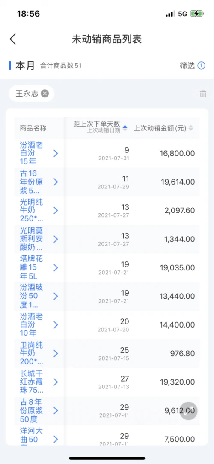Expand chevron for 光明纯牛奶250
The width and height of the screenshot is (214, 464).
click(56, 210)
